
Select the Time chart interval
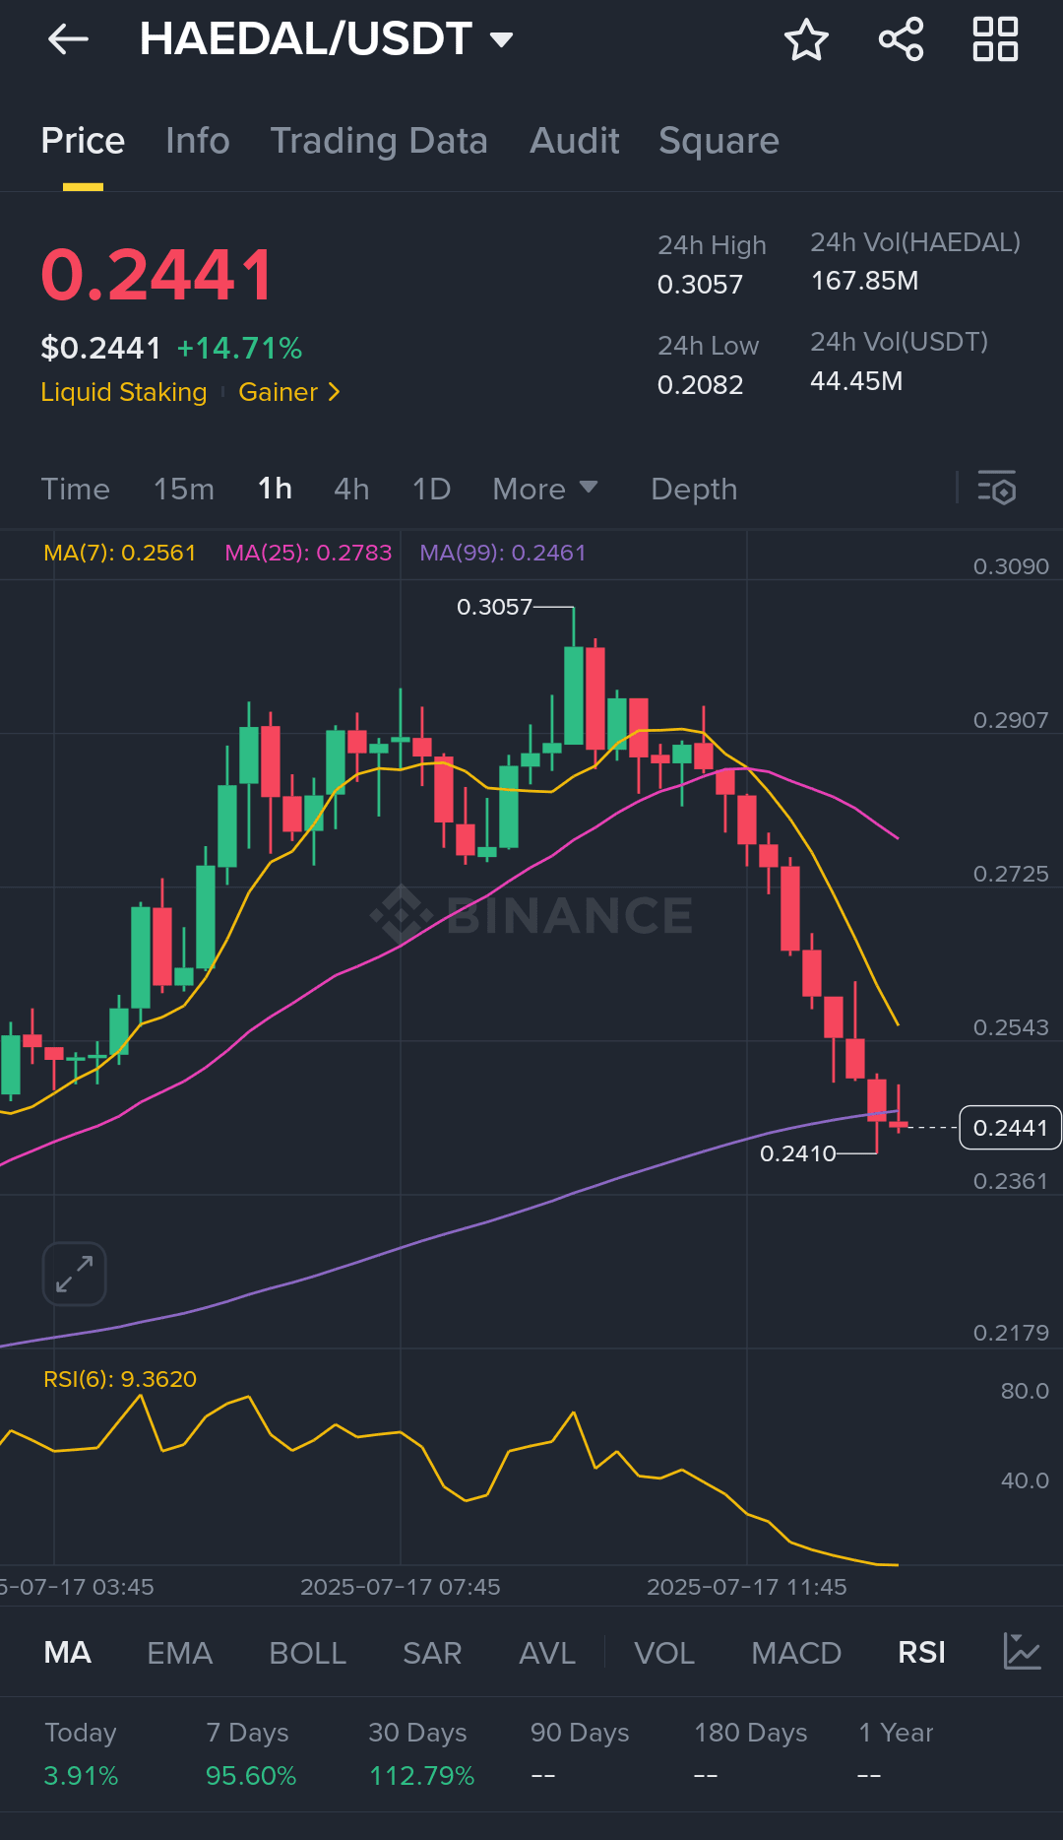point(76,489)
